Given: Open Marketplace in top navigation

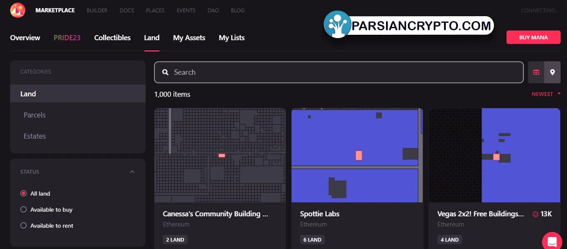Looking at the screenshot, I should click(x=55, y=10).
